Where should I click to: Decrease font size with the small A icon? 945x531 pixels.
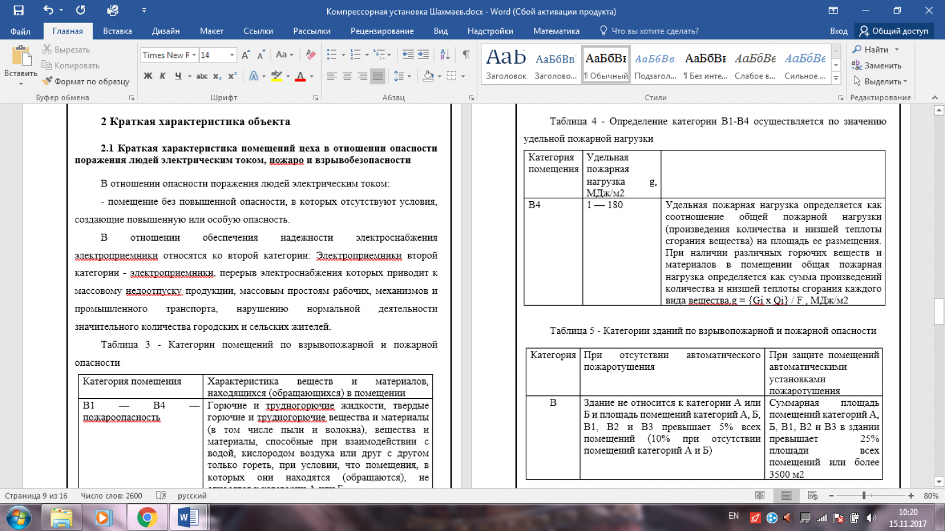click(x=260, y=55)
